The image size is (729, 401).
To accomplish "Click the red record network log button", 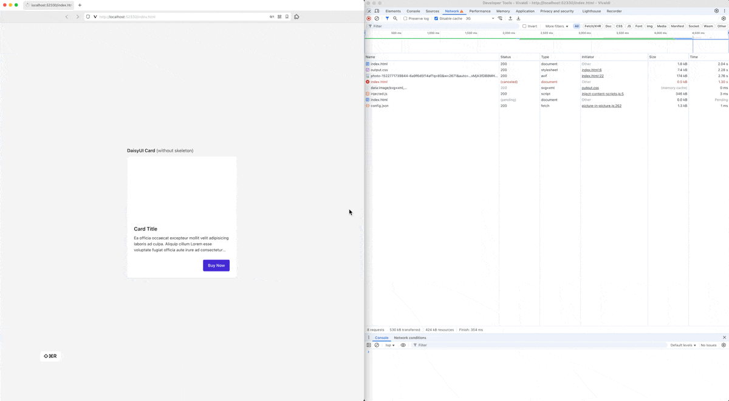I will [x=369, y=19].
